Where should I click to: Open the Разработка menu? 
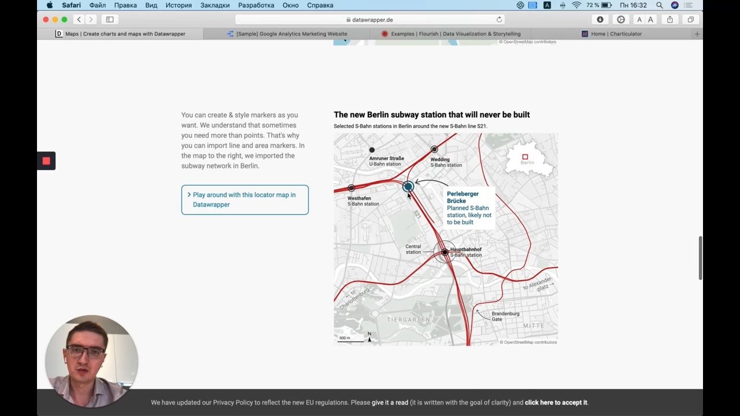(x=256, y=5)
